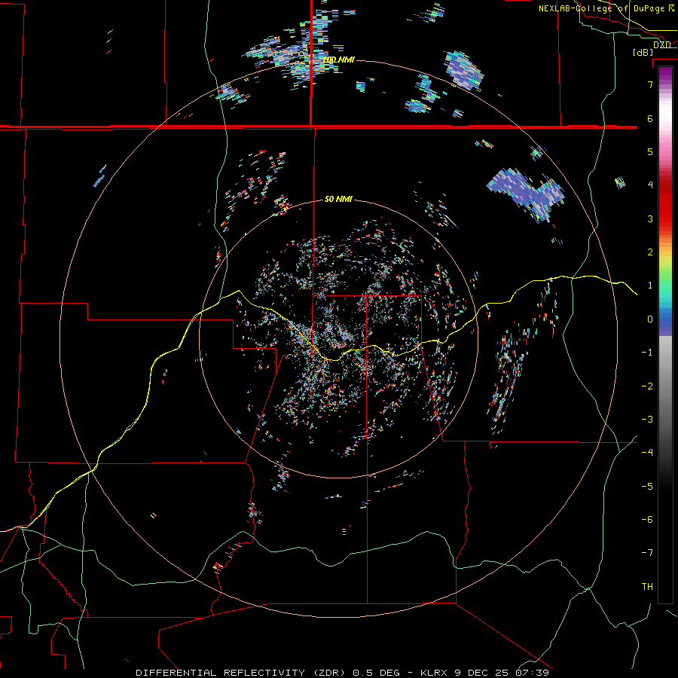This screenshot has height=678, width=678.
Task: Click the "0" value on the scale
Action: click(650, 319)
